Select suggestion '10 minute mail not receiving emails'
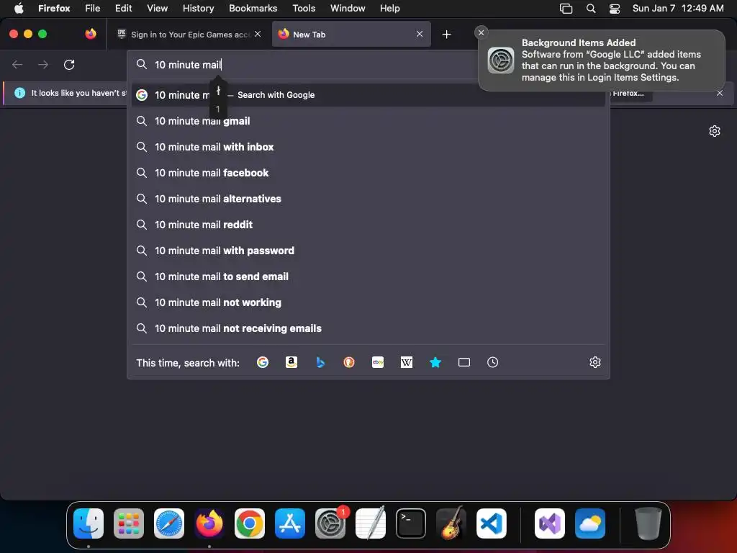This screenshot has width=737, height=553. point(368,328)
